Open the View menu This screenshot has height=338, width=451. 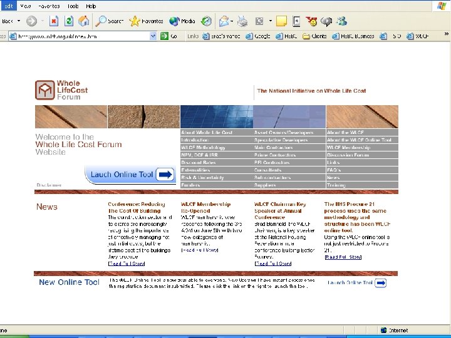[x=26, y=6]
